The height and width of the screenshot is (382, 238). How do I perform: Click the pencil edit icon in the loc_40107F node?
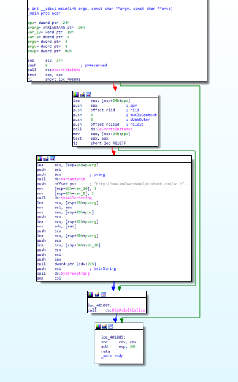[97, 294]
